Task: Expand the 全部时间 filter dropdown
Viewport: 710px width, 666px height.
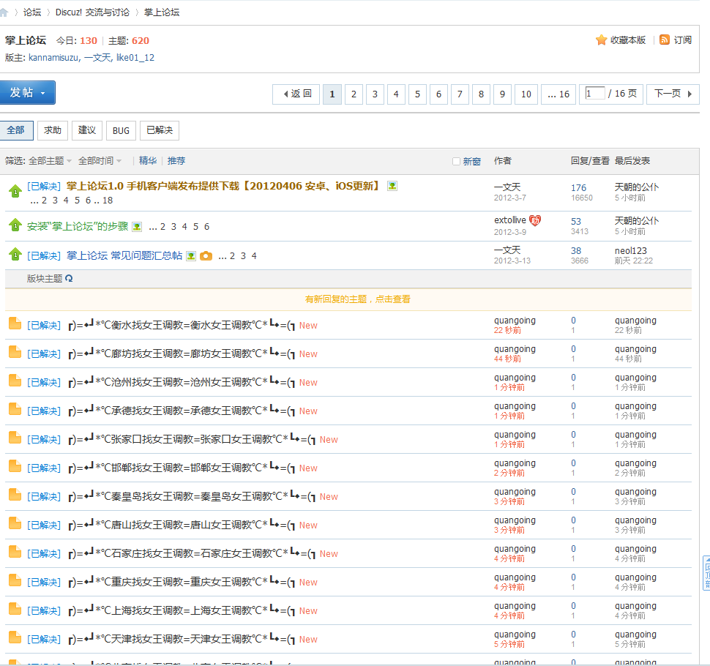Action: 100,161
